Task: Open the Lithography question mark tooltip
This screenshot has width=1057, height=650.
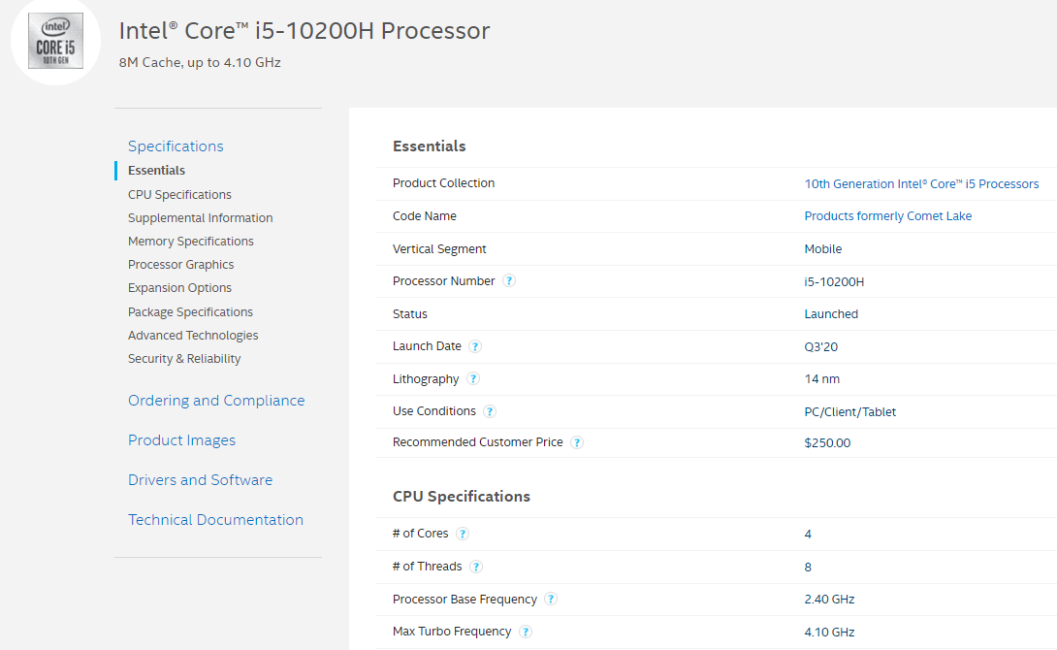Action: click(x=473, y=378)
